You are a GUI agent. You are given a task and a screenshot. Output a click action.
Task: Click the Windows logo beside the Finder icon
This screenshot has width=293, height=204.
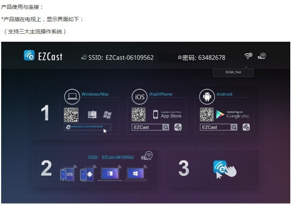tap(107, 114)
